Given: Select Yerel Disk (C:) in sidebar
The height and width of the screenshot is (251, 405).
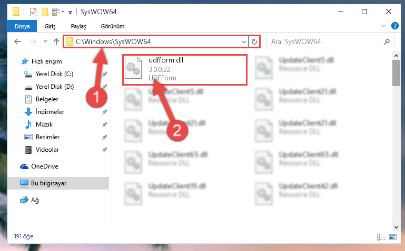Looking at the screenshot, I should [54, 74].
